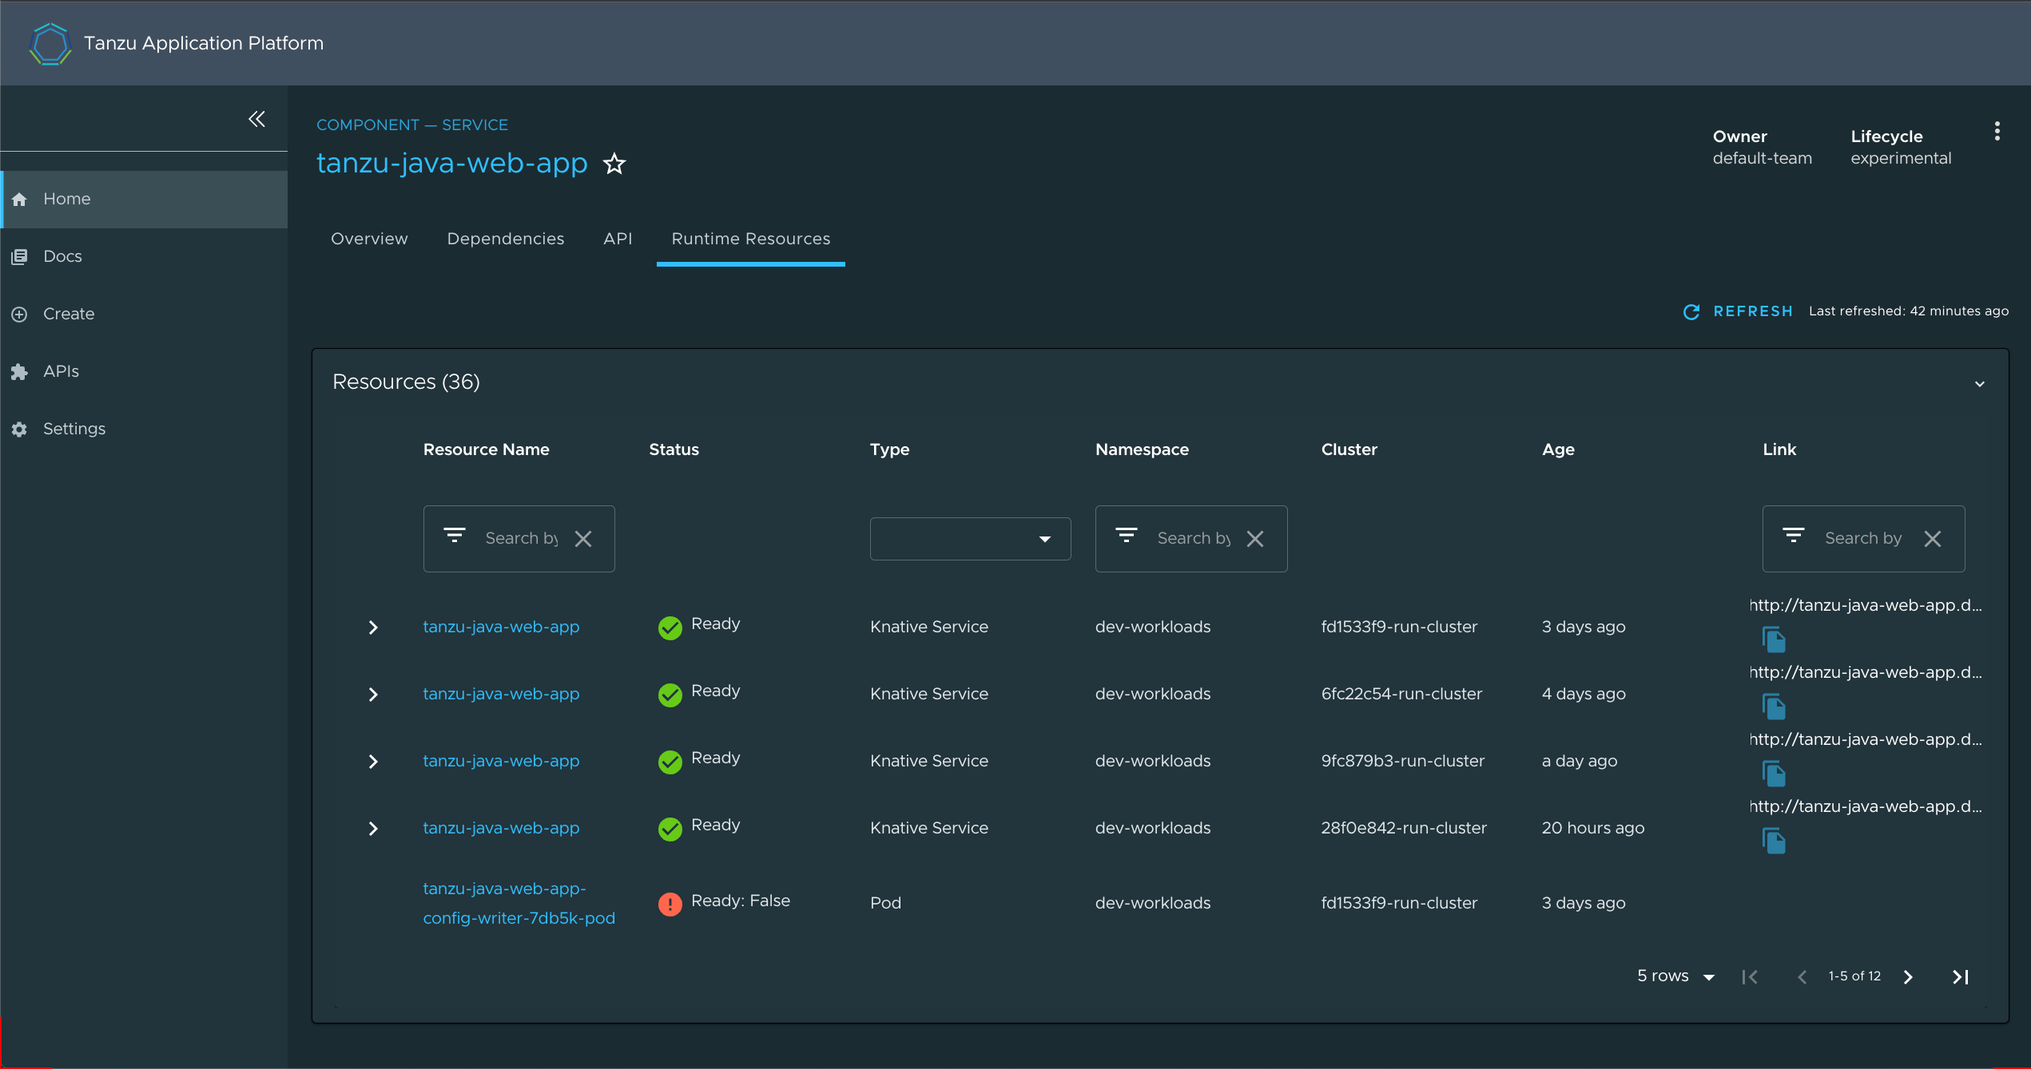
Task: Select rows per page stepper showing 5 rows
Action: [1675, 978]
